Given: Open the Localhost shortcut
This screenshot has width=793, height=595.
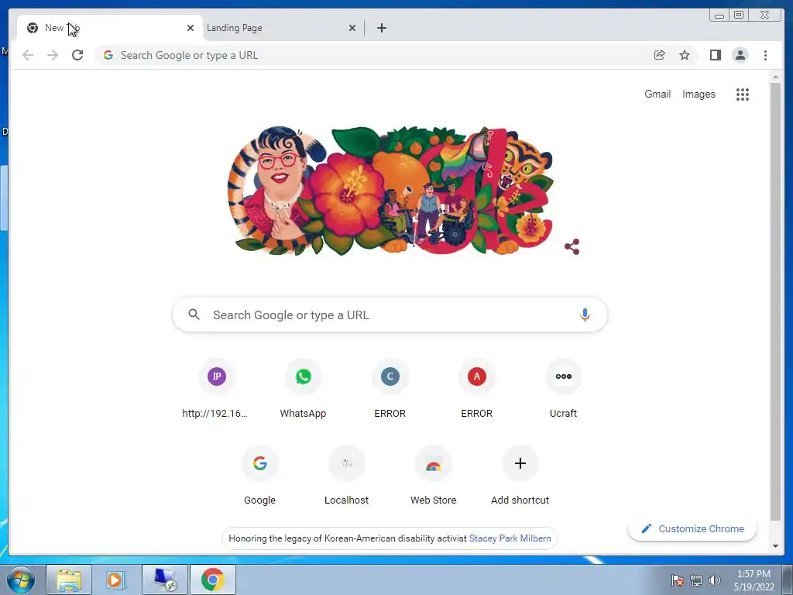Looking at the screenshot, I should coord(346,476).
